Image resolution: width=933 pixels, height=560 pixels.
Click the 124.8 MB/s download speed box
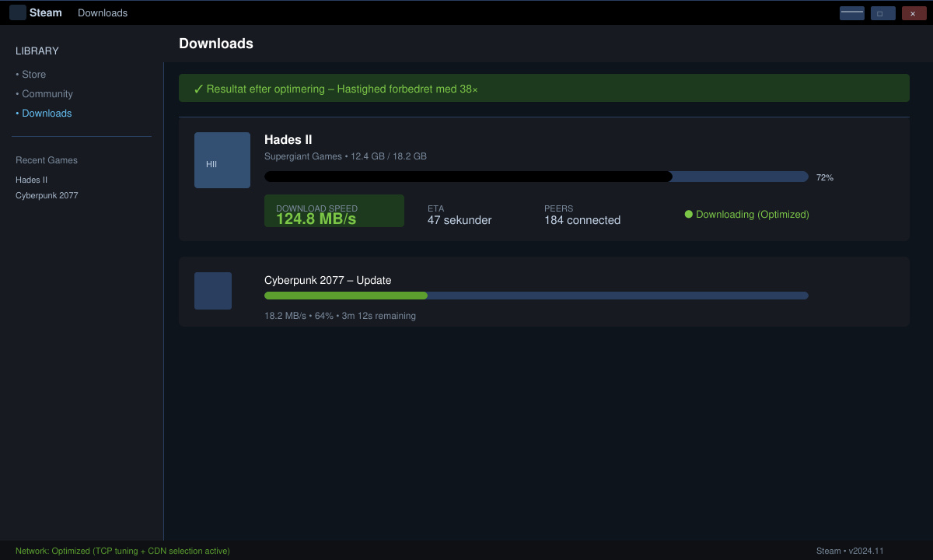[334, 211]
